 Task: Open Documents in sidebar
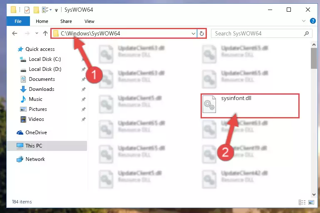[x=42, y=79]
